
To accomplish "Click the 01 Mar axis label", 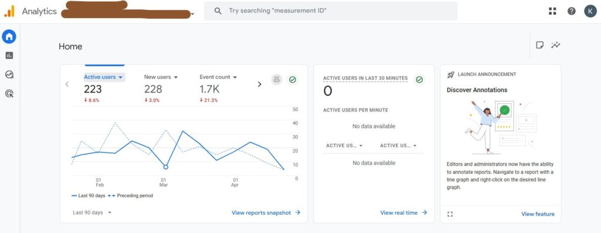I will 163,183.
